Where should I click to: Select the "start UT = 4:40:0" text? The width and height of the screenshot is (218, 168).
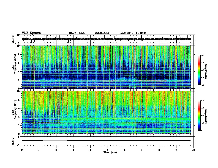coord(133,33)
